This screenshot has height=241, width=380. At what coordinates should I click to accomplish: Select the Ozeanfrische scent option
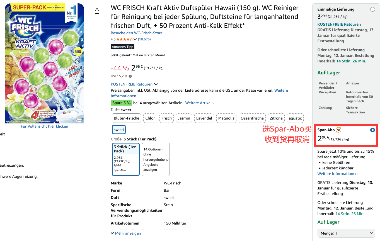click(252, 118)
